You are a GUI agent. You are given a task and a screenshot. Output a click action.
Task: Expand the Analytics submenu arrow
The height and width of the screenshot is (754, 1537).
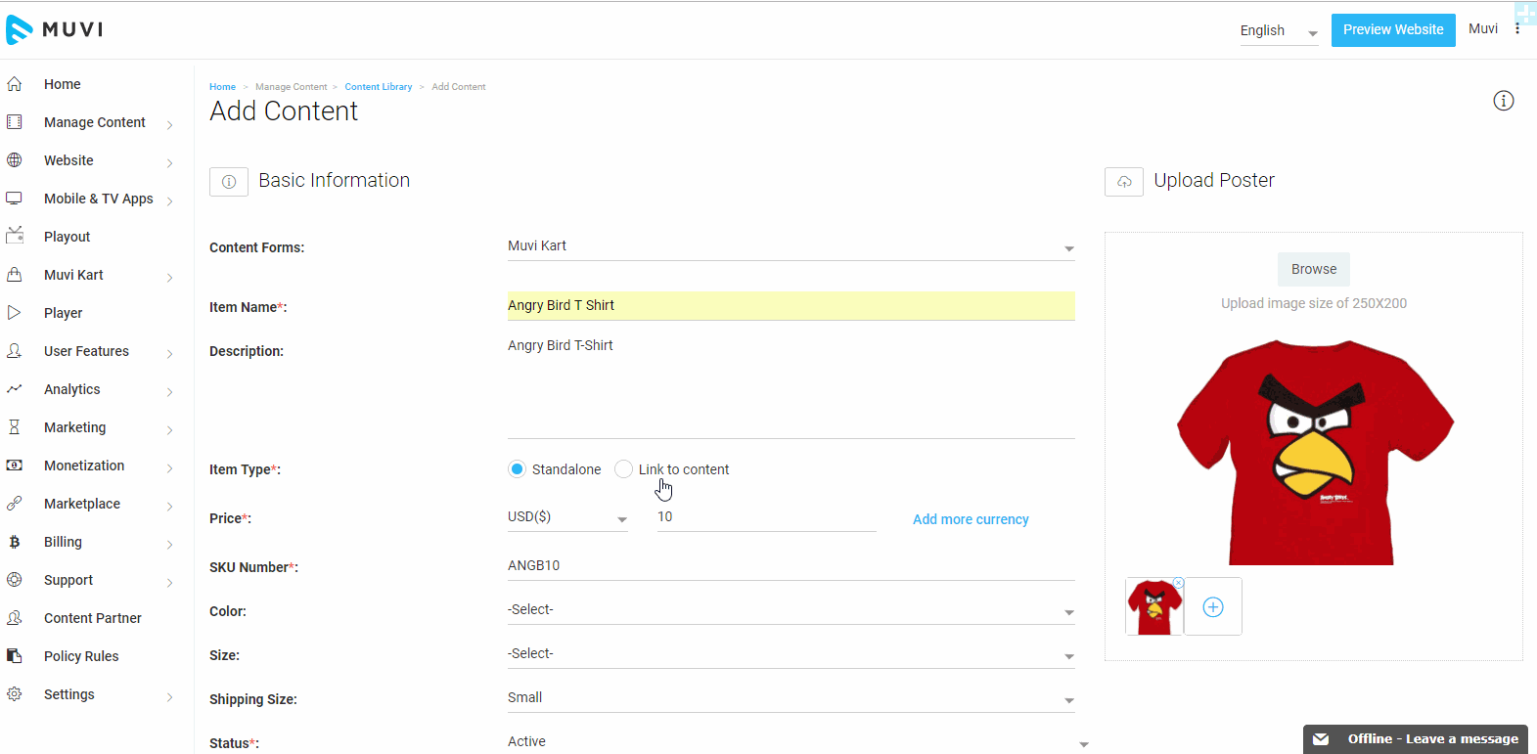[169, 392]
